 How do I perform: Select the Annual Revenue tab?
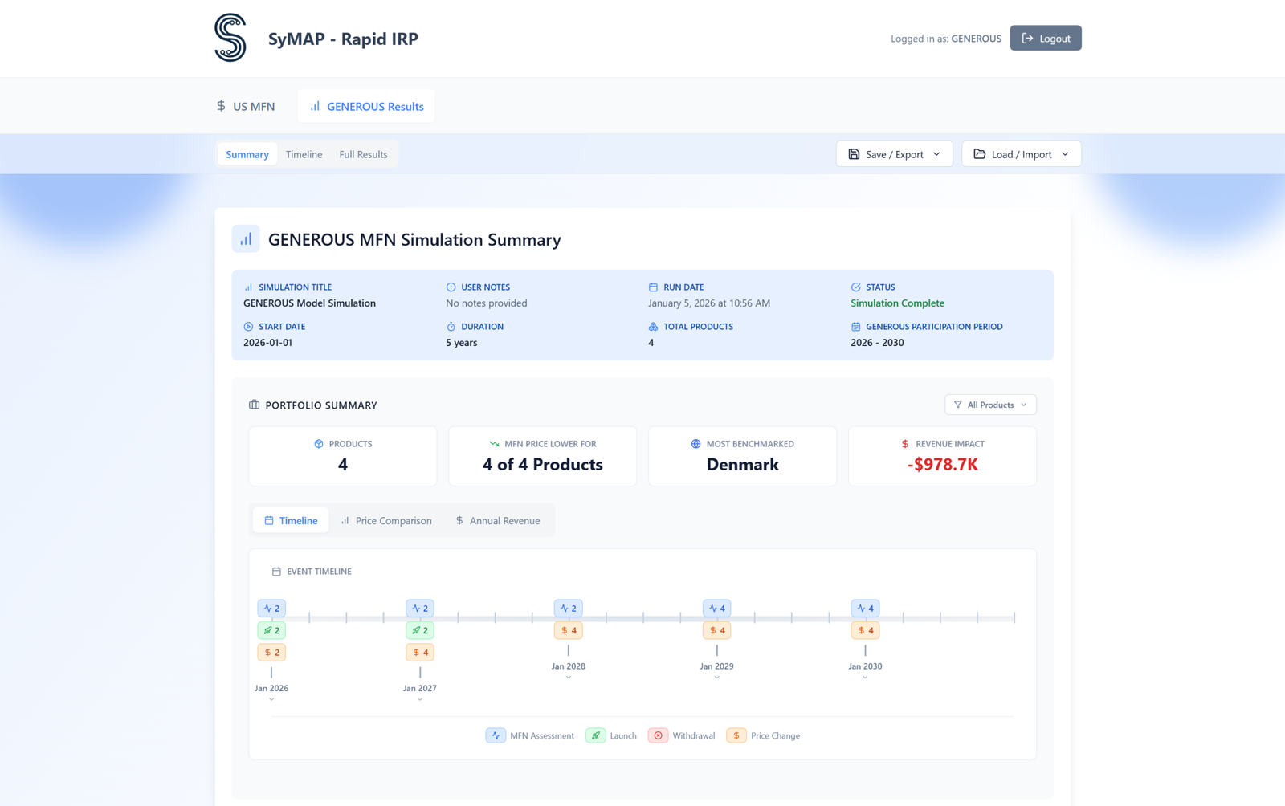(x=498, y=520)
